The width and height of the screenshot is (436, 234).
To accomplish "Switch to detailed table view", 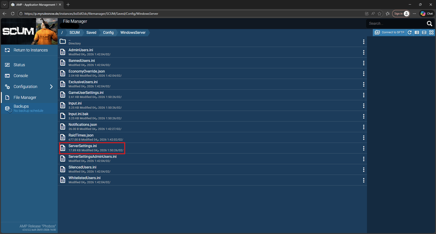I will [x=417, y=32].
